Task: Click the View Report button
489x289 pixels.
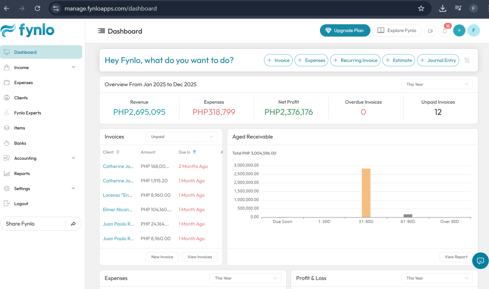Action: [x=456, y=257]
